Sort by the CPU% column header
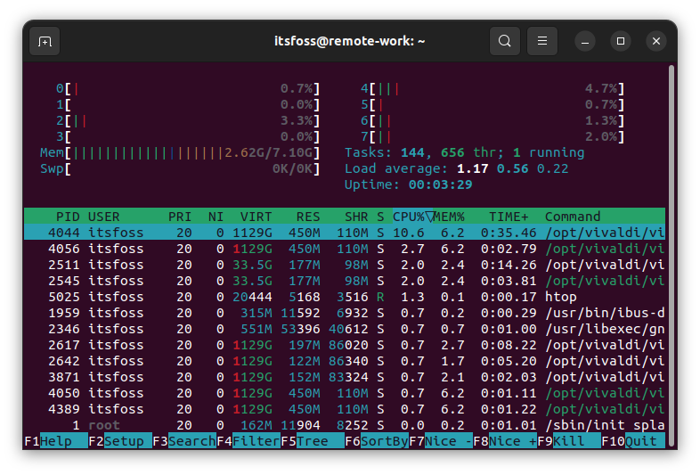Viewport: 700px width, 475px height. click(x=409, y=217)
